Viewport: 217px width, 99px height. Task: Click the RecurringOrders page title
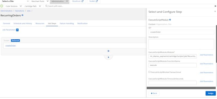coord(11,15)
